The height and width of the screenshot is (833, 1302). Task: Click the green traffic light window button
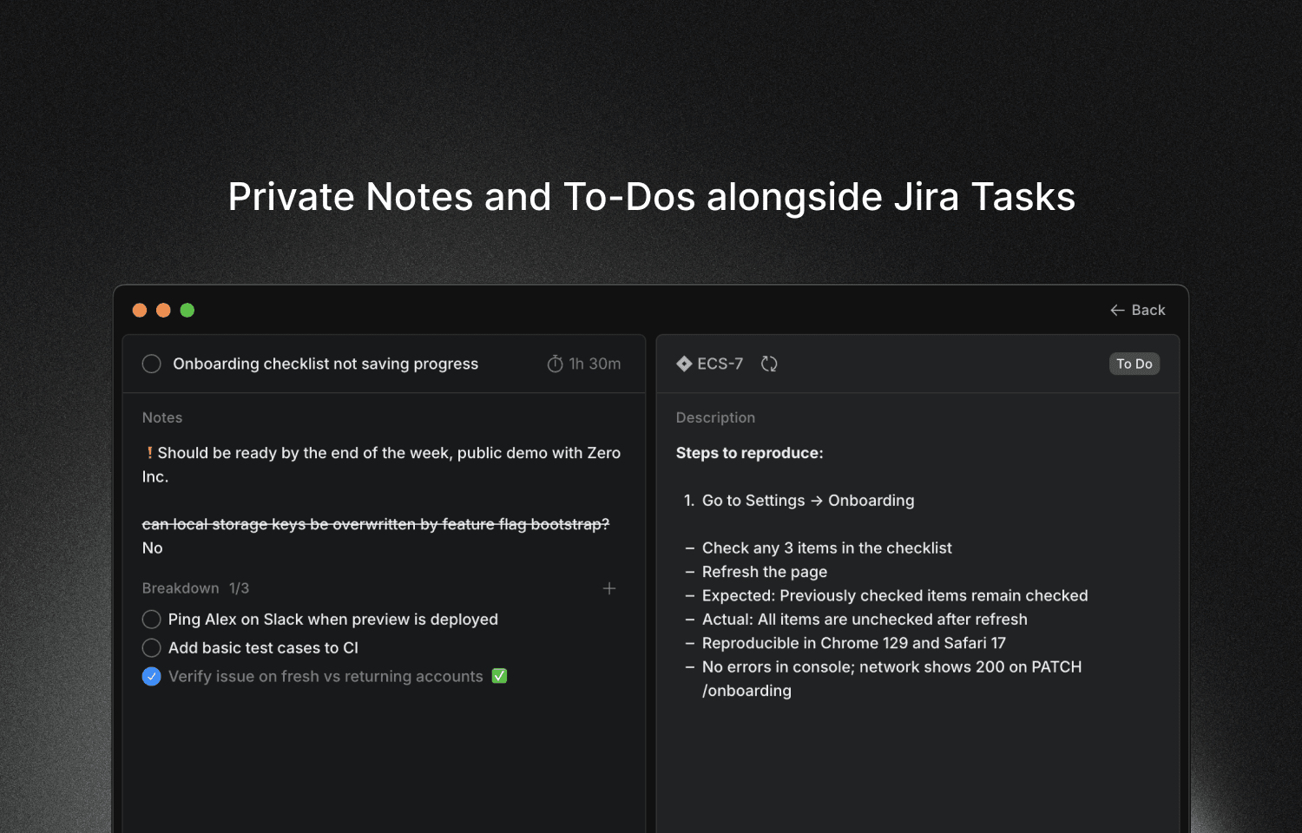(187, 310)
